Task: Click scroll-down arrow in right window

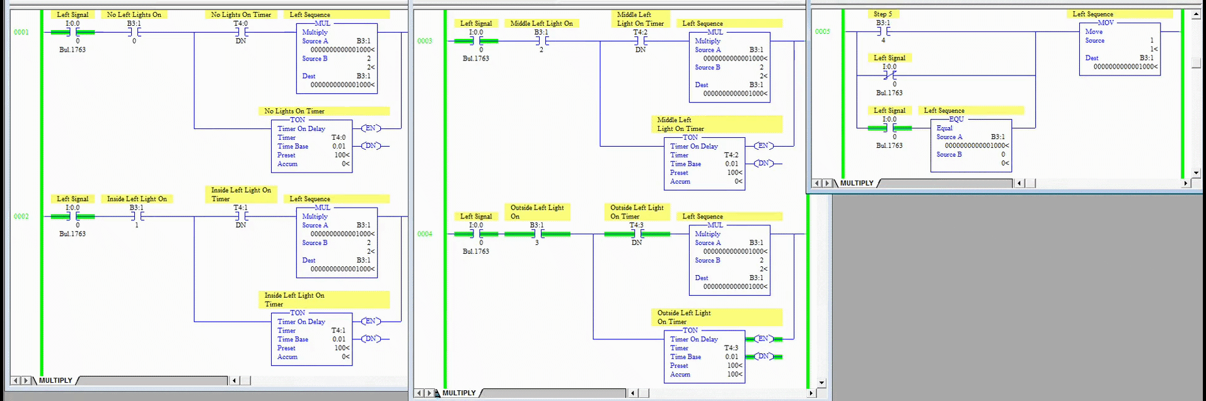Action: pyautogui.click(x=1196, y=172)
